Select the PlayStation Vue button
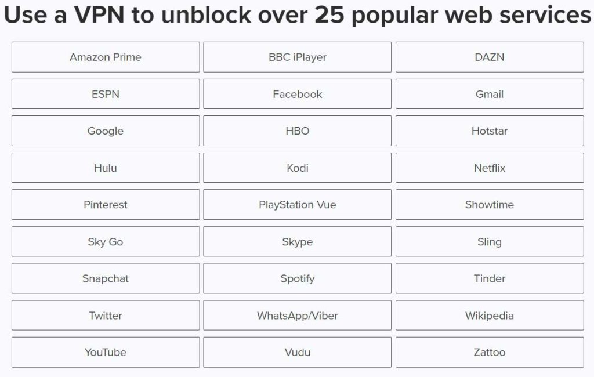Viewport: 594px width, 377px height. 297,205
